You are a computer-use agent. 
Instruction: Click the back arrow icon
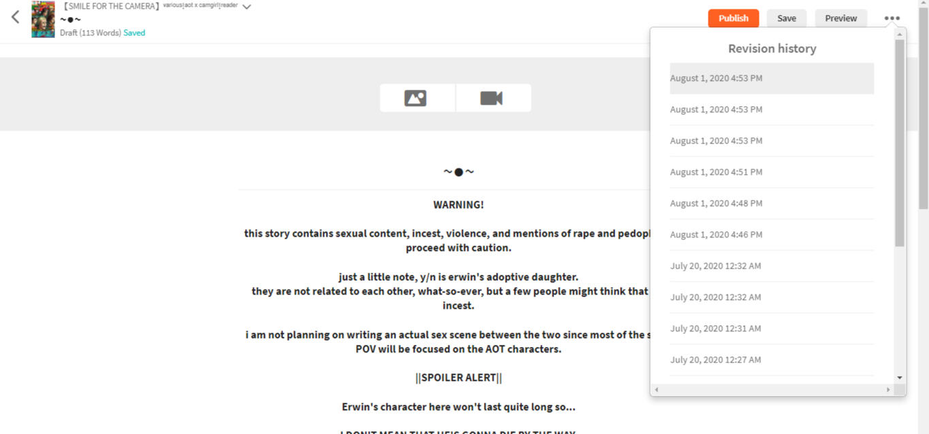pyautogui.click(x=16, y=18)
